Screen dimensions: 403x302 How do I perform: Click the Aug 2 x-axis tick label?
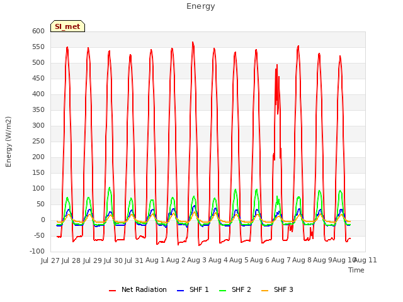tap(176, 260)
